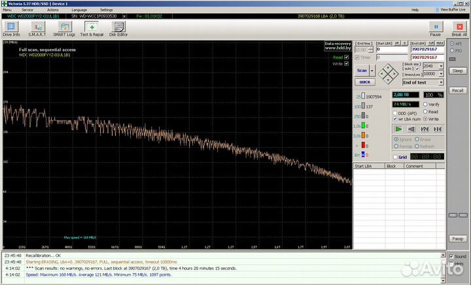The height and width of the screenshot is (285, 471).
Task: Toggle the Sound checkbox
Action: pyautogui.click(x=451, y=256)
